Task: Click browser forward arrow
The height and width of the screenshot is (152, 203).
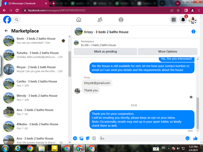Action: point(11,11)
